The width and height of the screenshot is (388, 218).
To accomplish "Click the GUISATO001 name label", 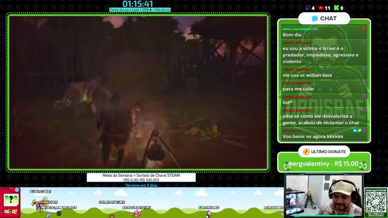I will tap(40, 191).
